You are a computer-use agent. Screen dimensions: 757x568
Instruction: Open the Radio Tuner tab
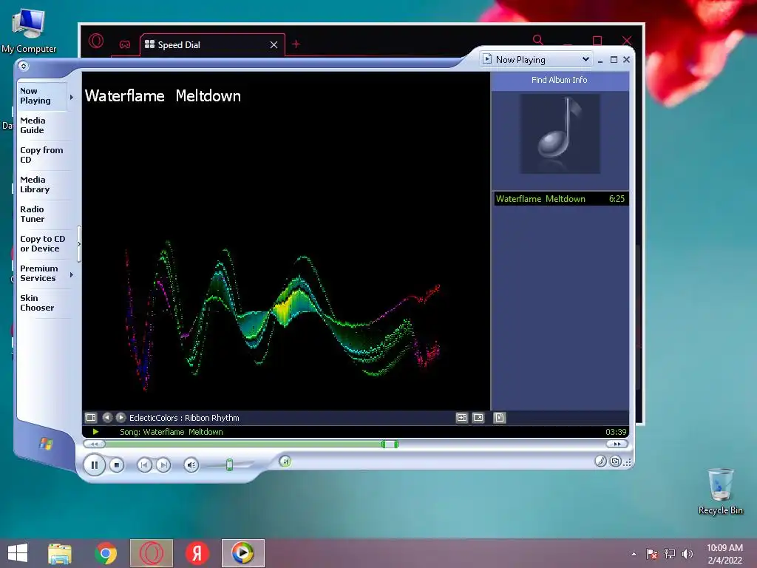click(44, 214)
